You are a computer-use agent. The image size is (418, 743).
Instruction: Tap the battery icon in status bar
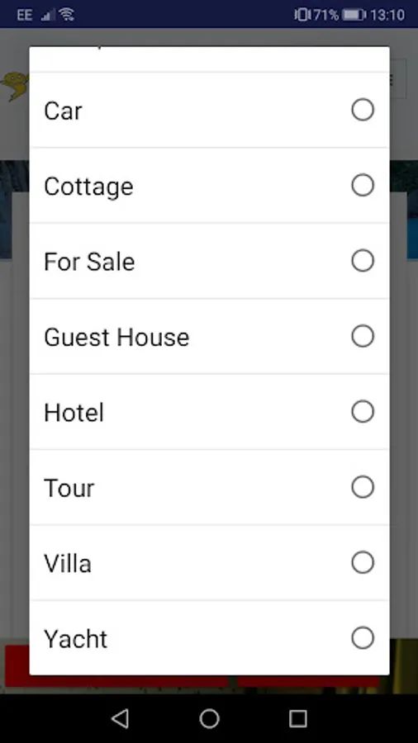point(354,15)
